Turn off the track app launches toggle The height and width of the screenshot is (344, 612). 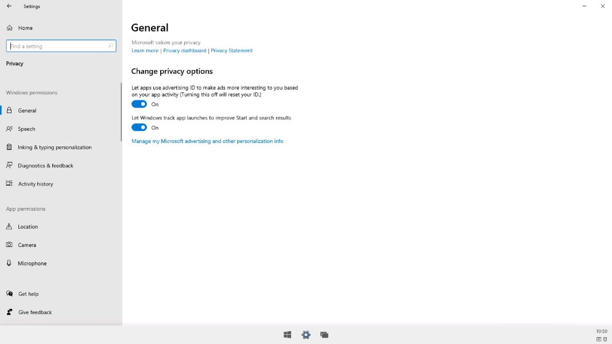tap(139, 127)
